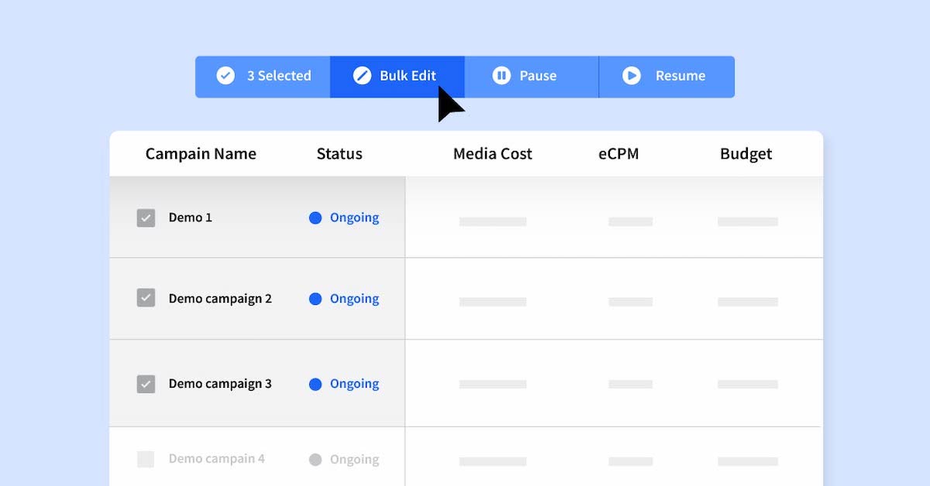The image size is (930, 486).
Task: Select the pencil icon for Bulk Edit
Action: click(x=362, y=75)
